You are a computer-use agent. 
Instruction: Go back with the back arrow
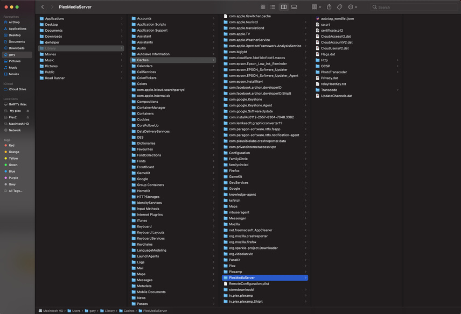tap(43, 7)
